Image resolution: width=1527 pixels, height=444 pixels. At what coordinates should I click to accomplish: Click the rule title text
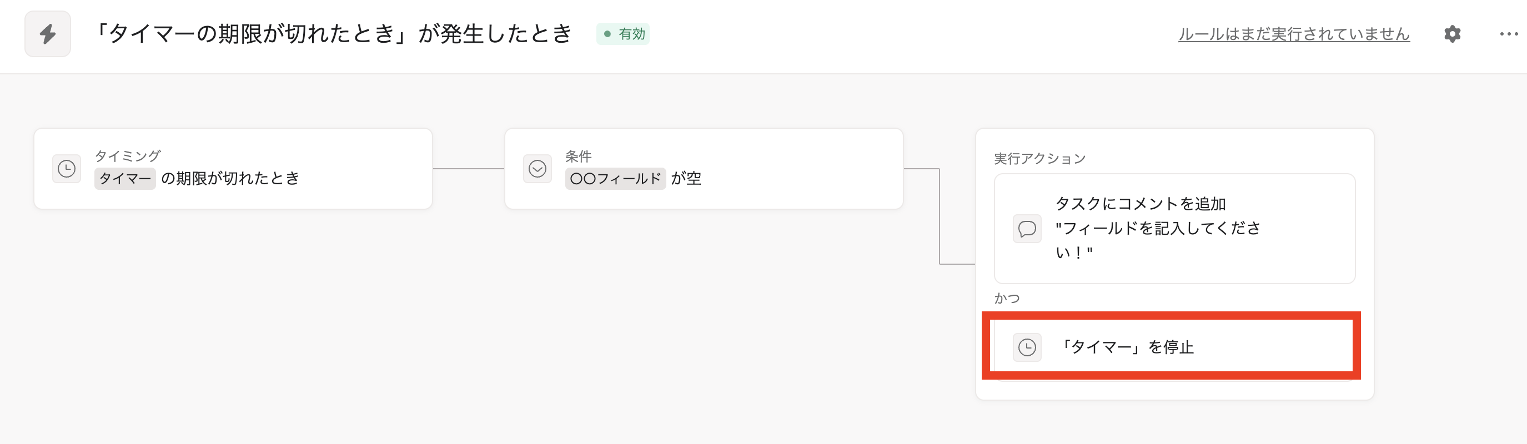[333, 34]
